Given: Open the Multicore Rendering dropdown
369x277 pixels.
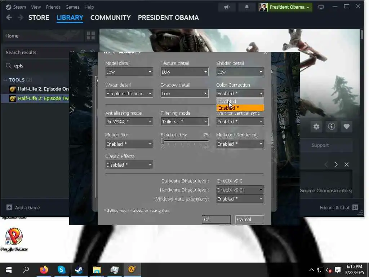Looking at the screenshot, I should coord(240,144).
